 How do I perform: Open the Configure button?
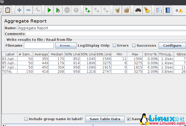172,45
